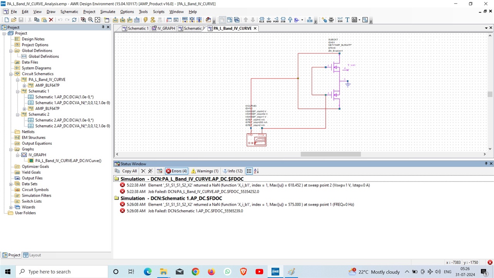Viewport: 494px width, 278px height.
Task: Click the ELE element toolbar icon
Action: [262, 20]
